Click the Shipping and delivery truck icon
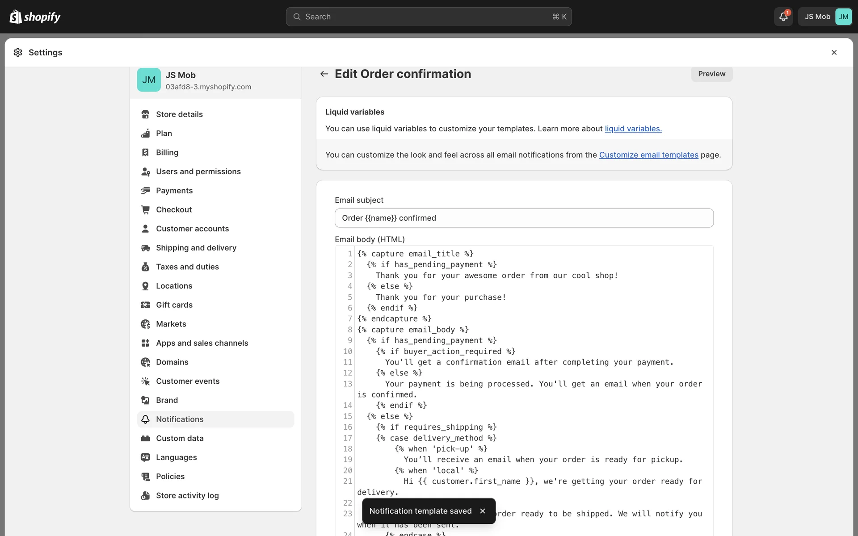The image size is (858, 536). (x=145, y=248)
